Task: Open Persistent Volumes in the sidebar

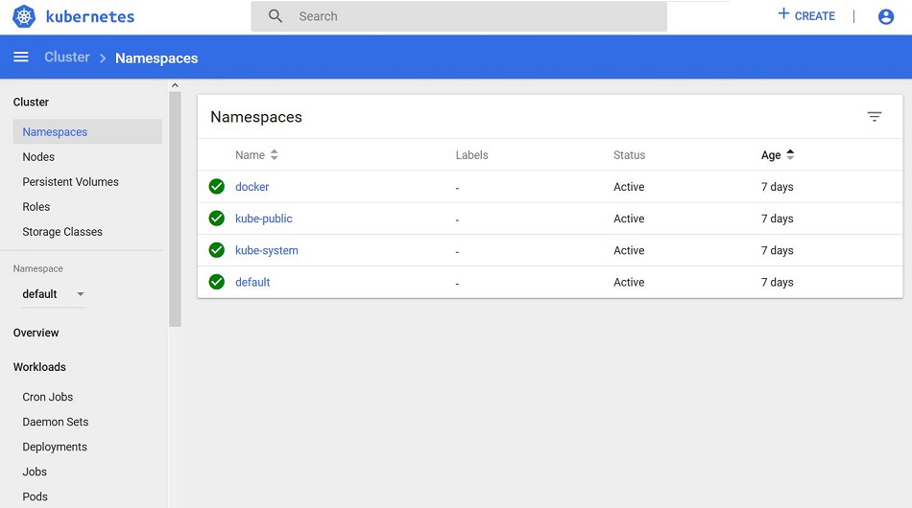Action: pos(70,182)
